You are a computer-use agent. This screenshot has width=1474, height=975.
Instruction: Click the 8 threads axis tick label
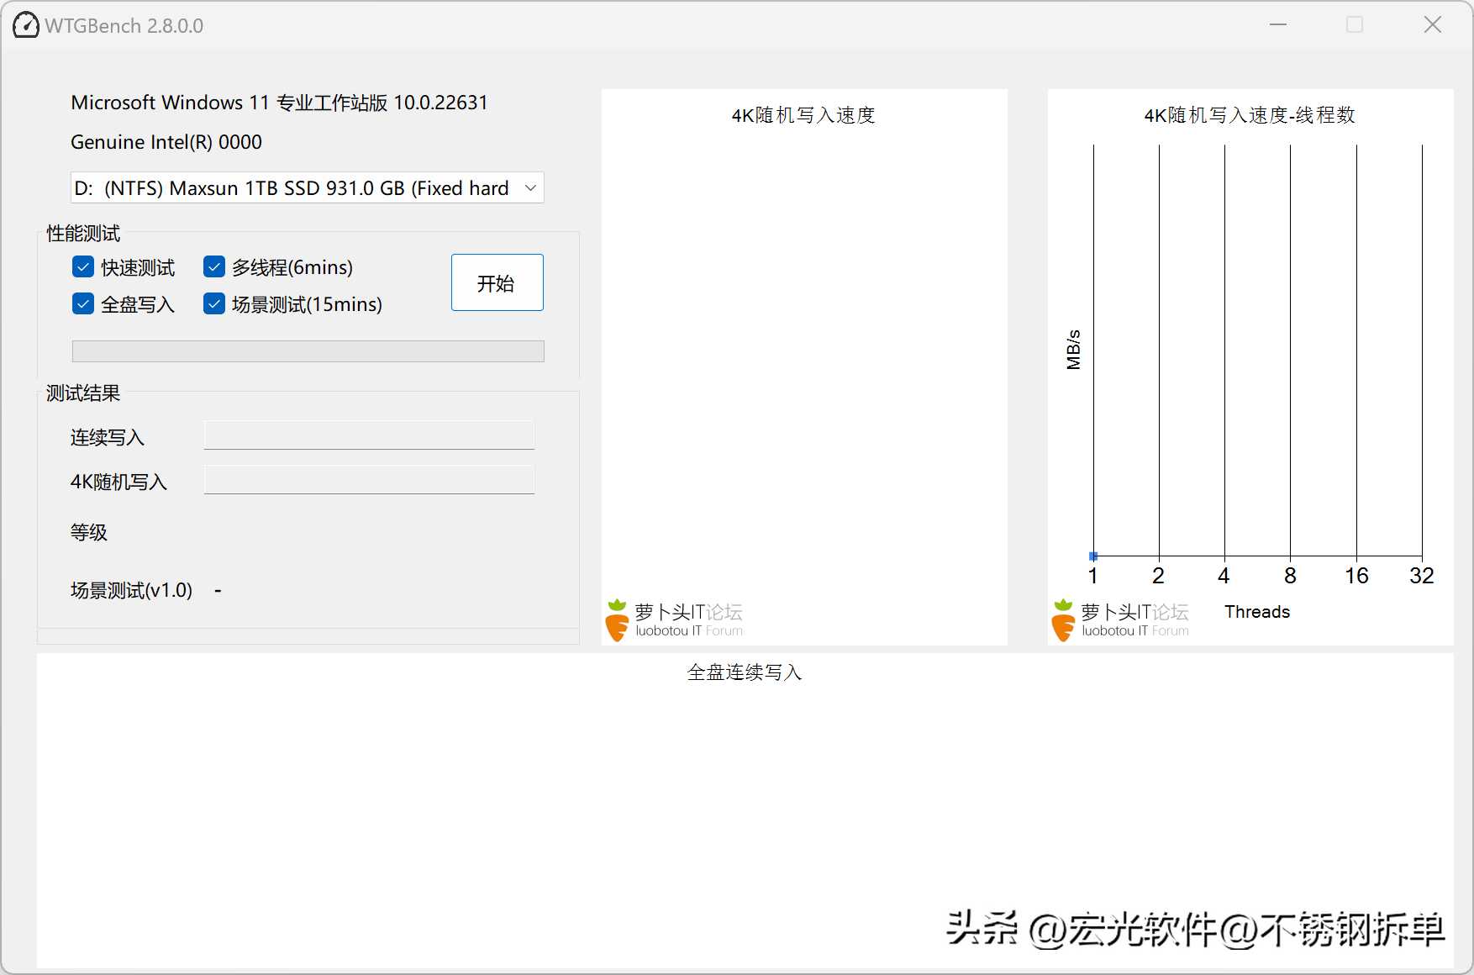(x=1290, y=576)
